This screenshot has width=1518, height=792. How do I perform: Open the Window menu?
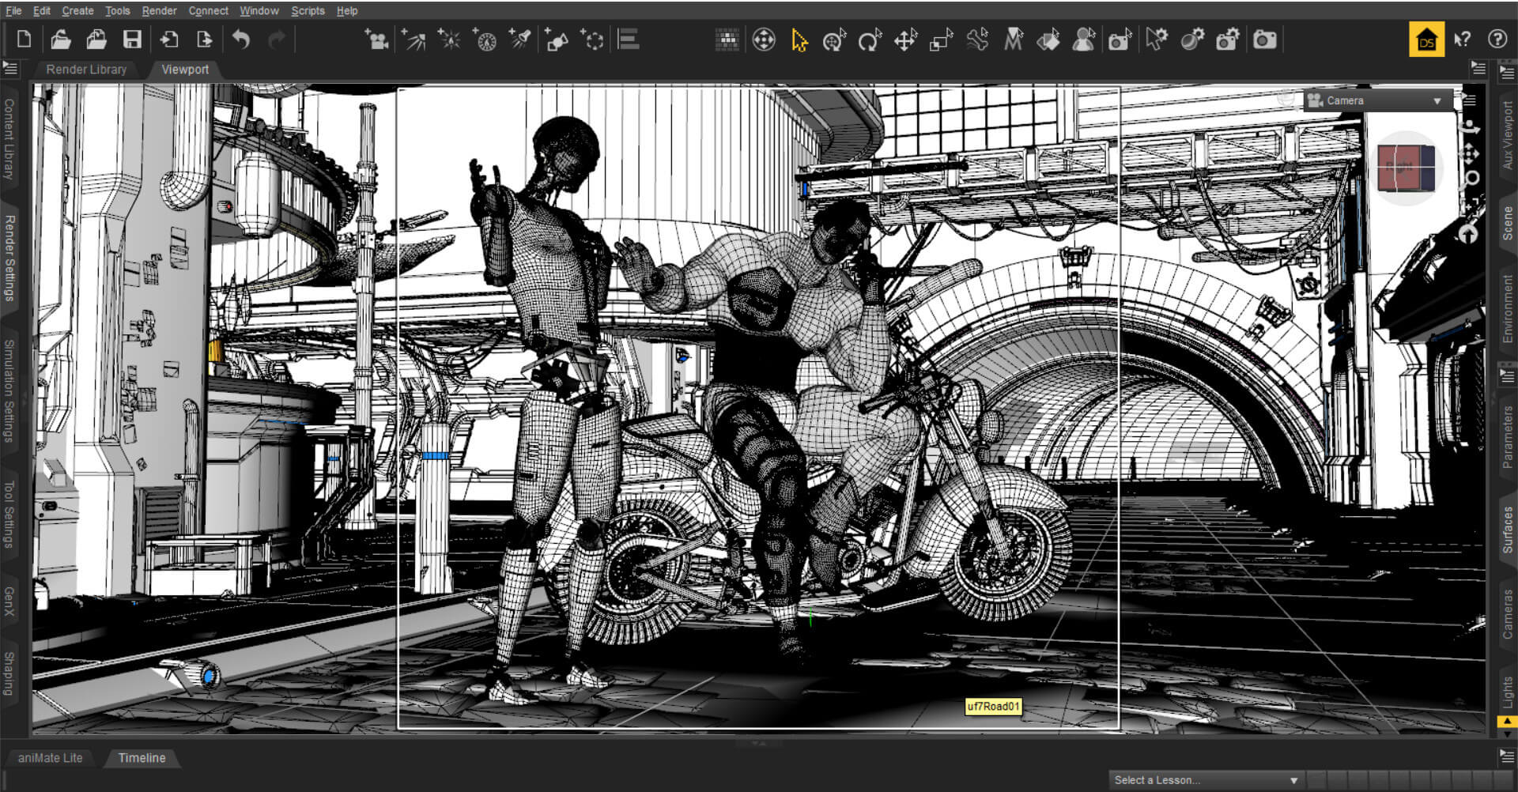(259, 10)
